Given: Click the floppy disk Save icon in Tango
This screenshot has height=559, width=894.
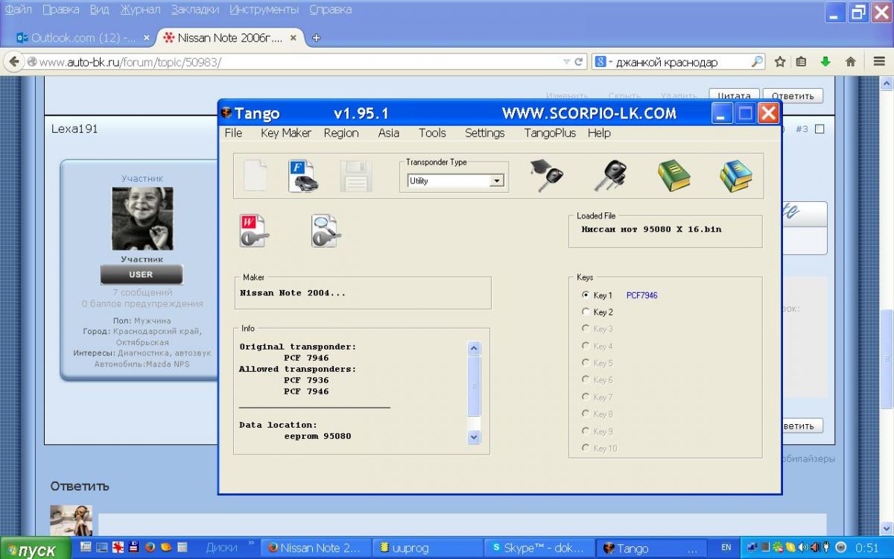Looking at the screenshot, I should pos(355,176).
